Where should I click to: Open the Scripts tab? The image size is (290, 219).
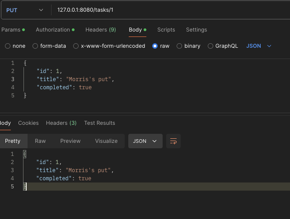click(166, 30)
